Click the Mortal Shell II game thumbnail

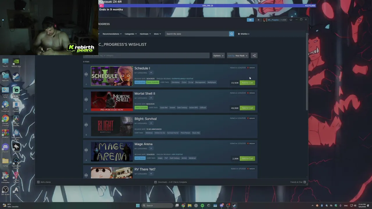pyautogui.click(x=112, y=101)
